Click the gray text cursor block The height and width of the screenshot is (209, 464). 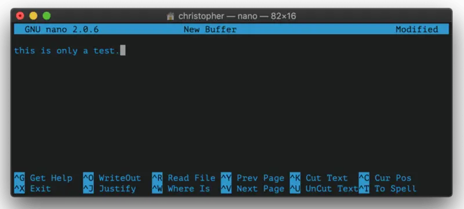[x=123, y=51]
